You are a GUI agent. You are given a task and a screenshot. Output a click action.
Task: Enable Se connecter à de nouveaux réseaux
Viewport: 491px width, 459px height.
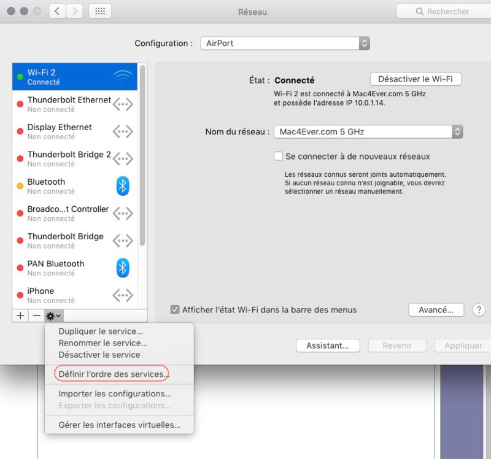pyautogui.click(x=278, y=156)
